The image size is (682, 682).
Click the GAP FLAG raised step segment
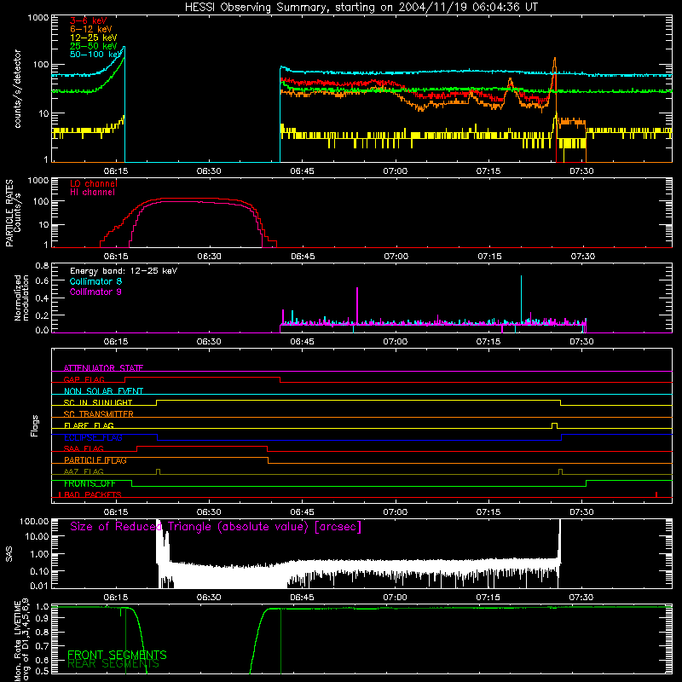202,377
